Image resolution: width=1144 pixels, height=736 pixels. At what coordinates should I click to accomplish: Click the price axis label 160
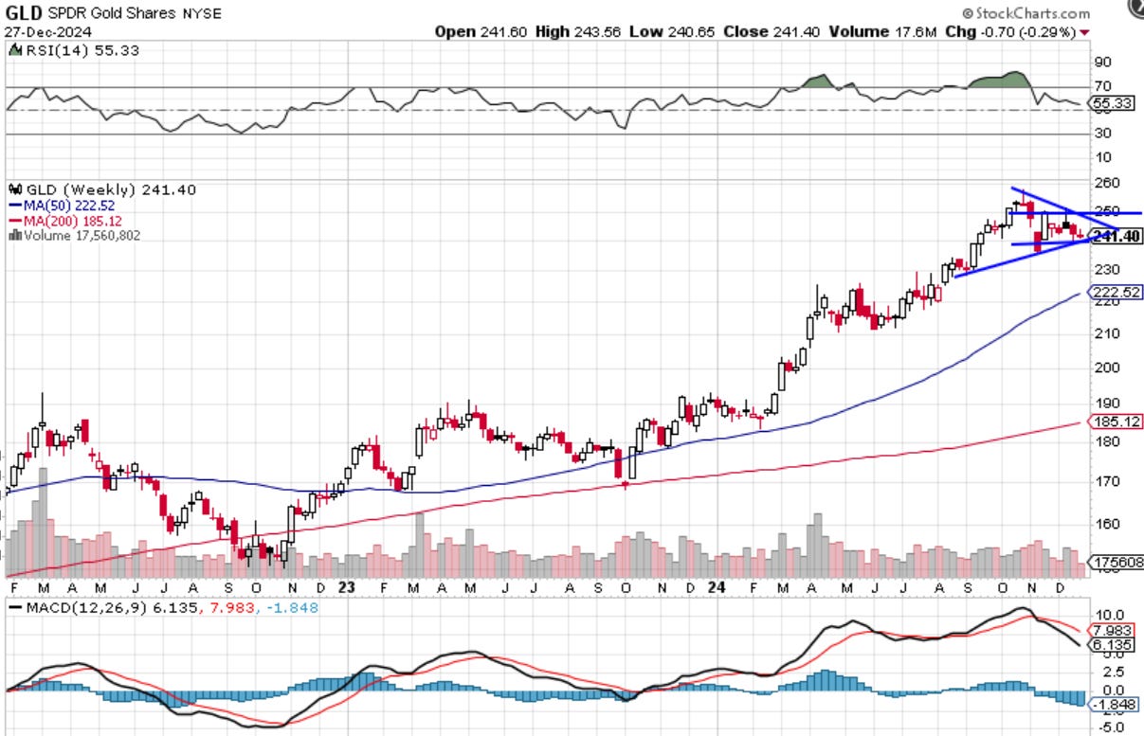(x=1106, y=524)
